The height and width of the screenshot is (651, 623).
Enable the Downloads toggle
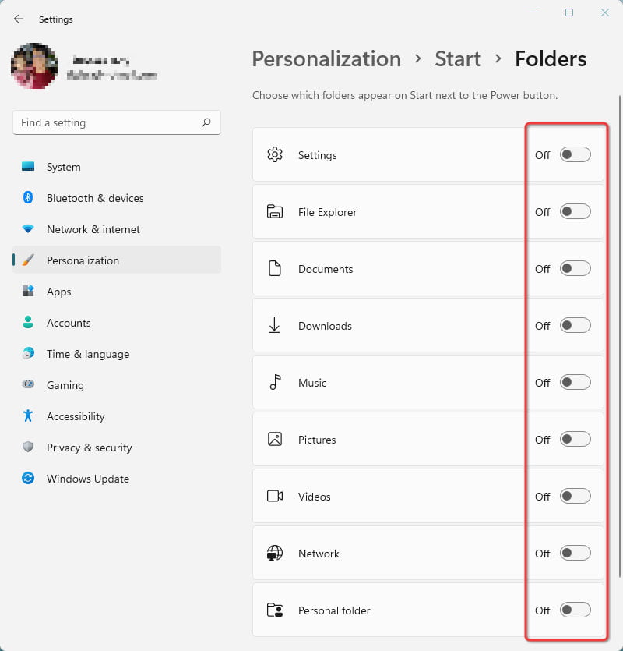point(575,326)
